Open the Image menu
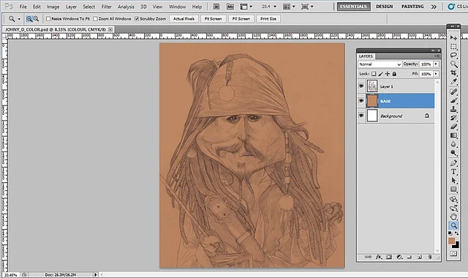The width and height of the screenshot is (468, 278). [53, 7]
